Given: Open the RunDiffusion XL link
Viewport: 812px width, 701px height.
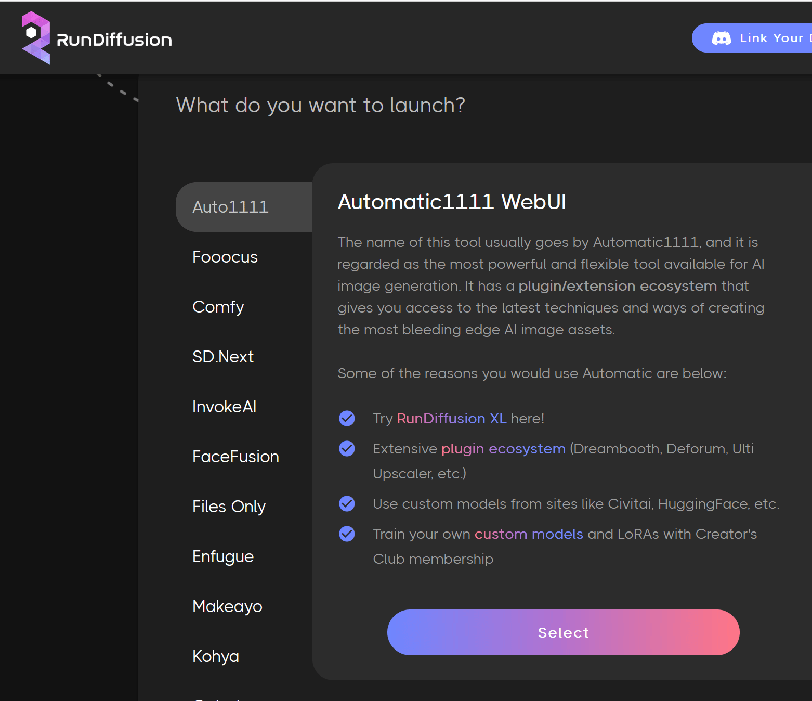Looking at the screenshot, I should pyautogui.click(x=452, y=419).
